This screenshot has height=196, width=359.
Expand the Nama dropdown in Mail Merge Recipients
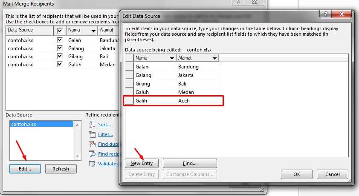(x=93, y=31)
